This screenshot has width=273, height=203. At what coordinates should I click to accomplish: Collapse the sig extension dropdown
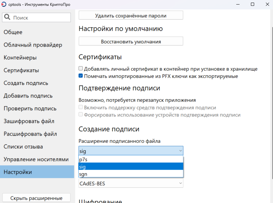tap(131, 151)
